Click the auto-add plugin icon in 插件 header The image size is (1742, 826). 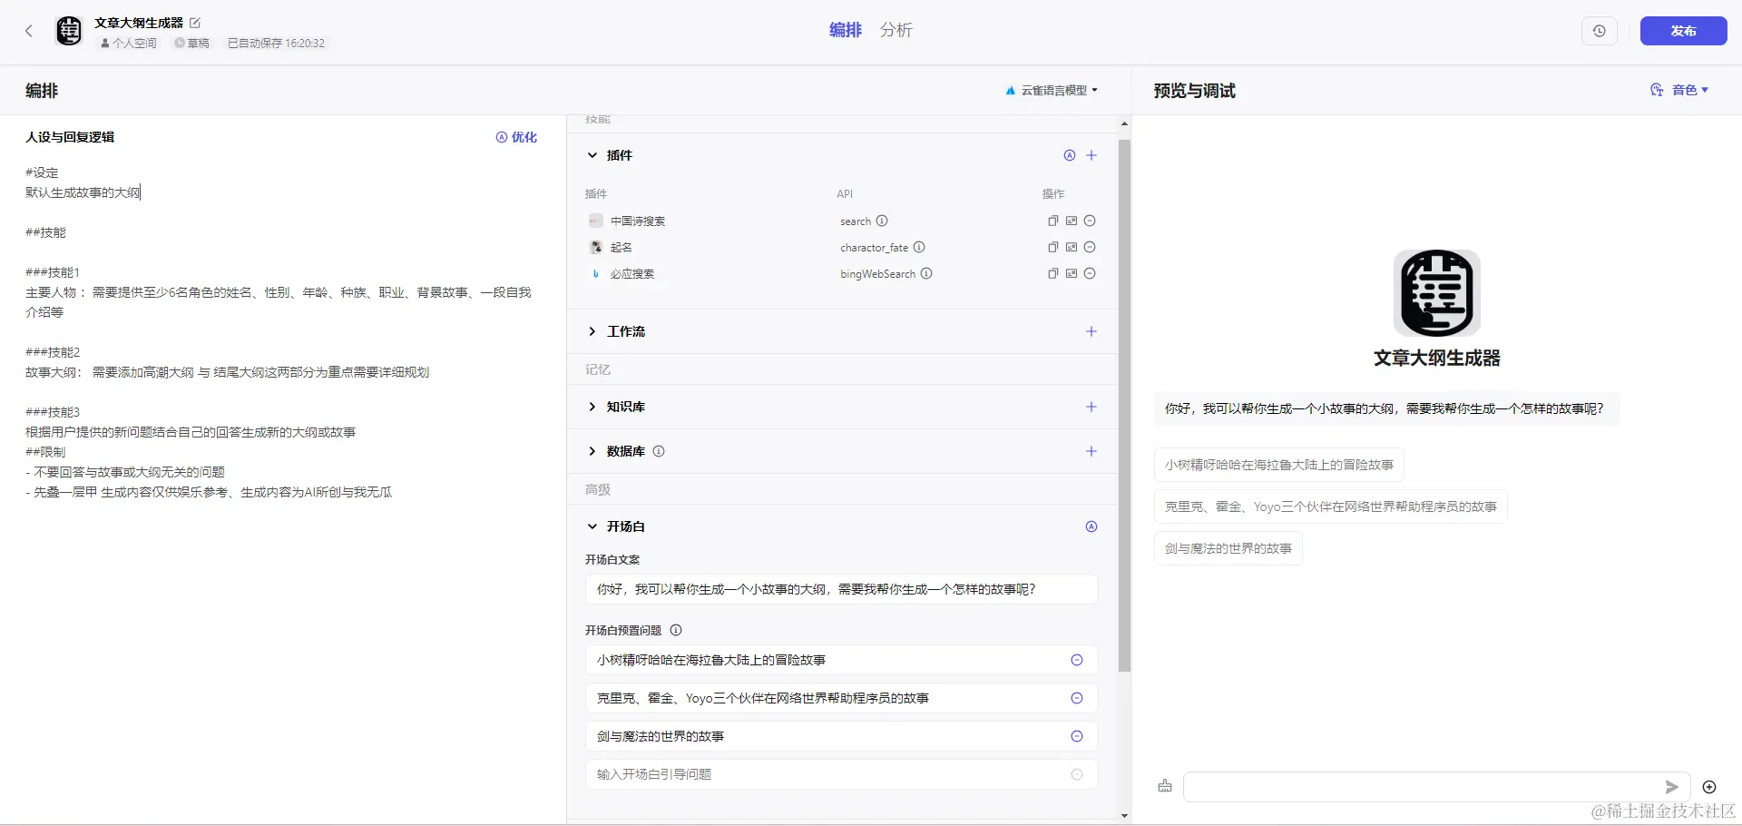pos(1070,155)
